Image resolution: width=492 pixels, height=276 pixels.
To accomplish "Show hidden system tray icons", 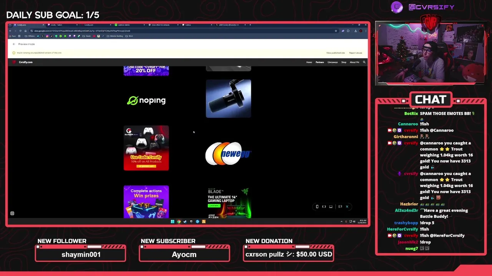I will point(341,222).
